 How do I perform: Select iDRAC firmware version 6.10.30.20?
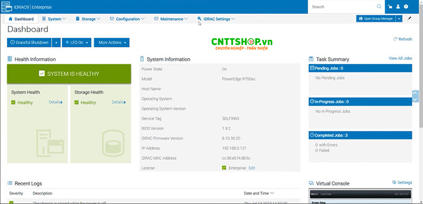(231, 138)
